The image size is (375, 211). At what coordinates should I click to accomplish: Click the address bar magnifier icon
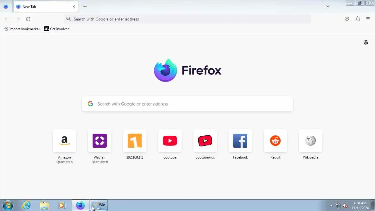click(69, 19)
